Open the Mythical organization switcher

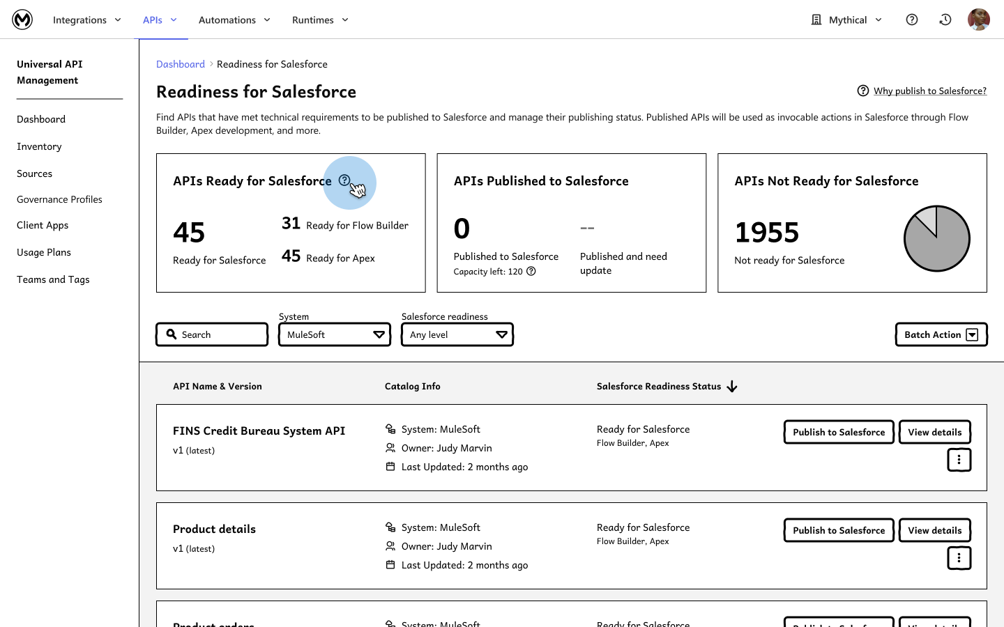(847, 20)
